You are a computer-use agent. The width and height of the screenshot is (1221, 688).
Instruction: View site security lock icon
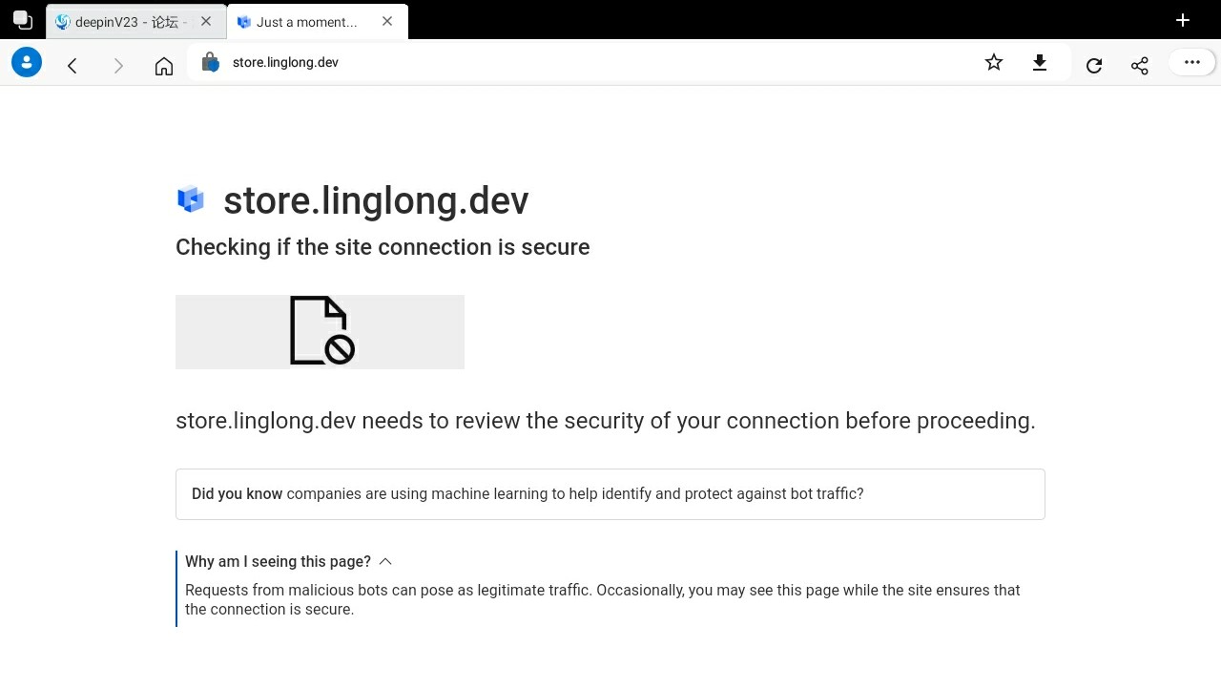pos(211,63)
